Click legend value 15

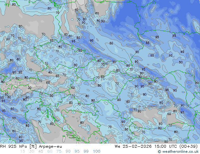point(22,151)
